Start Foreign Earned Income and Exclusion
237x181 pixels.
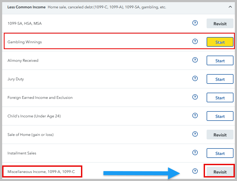pos(220,98)
